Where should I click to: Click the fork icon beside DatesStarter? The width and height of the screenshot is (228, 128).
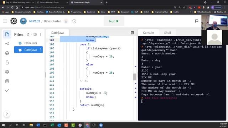coord(66,21)
